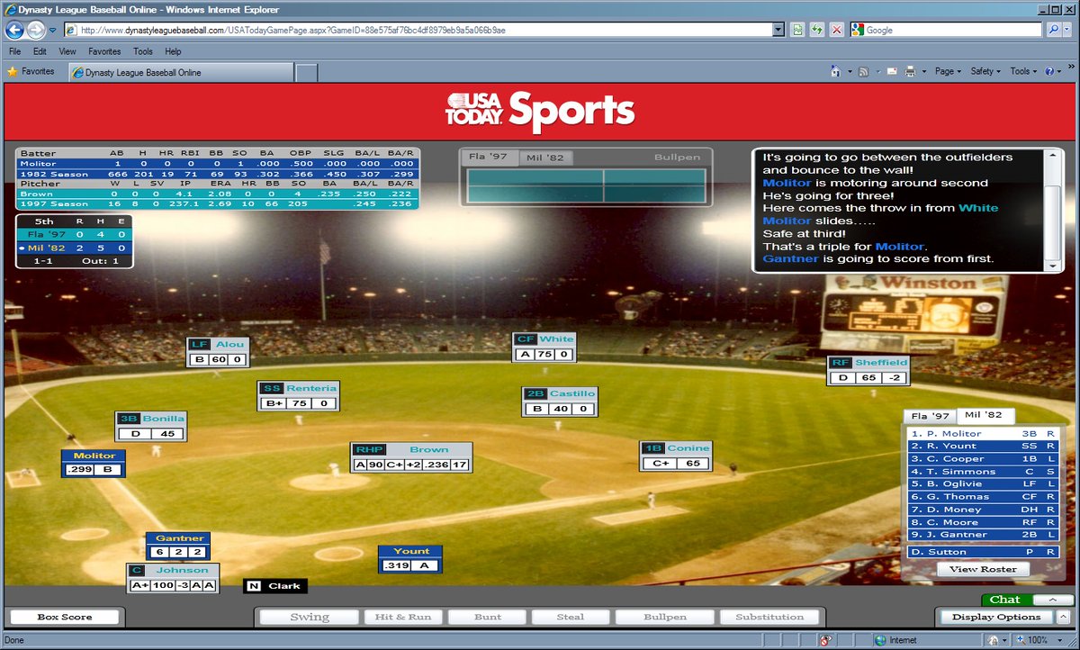The height and width of the screenshot is (650, 1080).
Task: Click the LF Alou fielder card
Action: click(217, 352)
